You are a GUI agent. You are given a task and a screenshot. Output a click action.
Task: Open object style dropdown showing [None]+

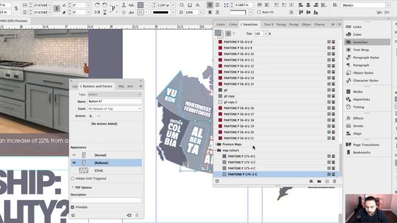click(388, 5)
